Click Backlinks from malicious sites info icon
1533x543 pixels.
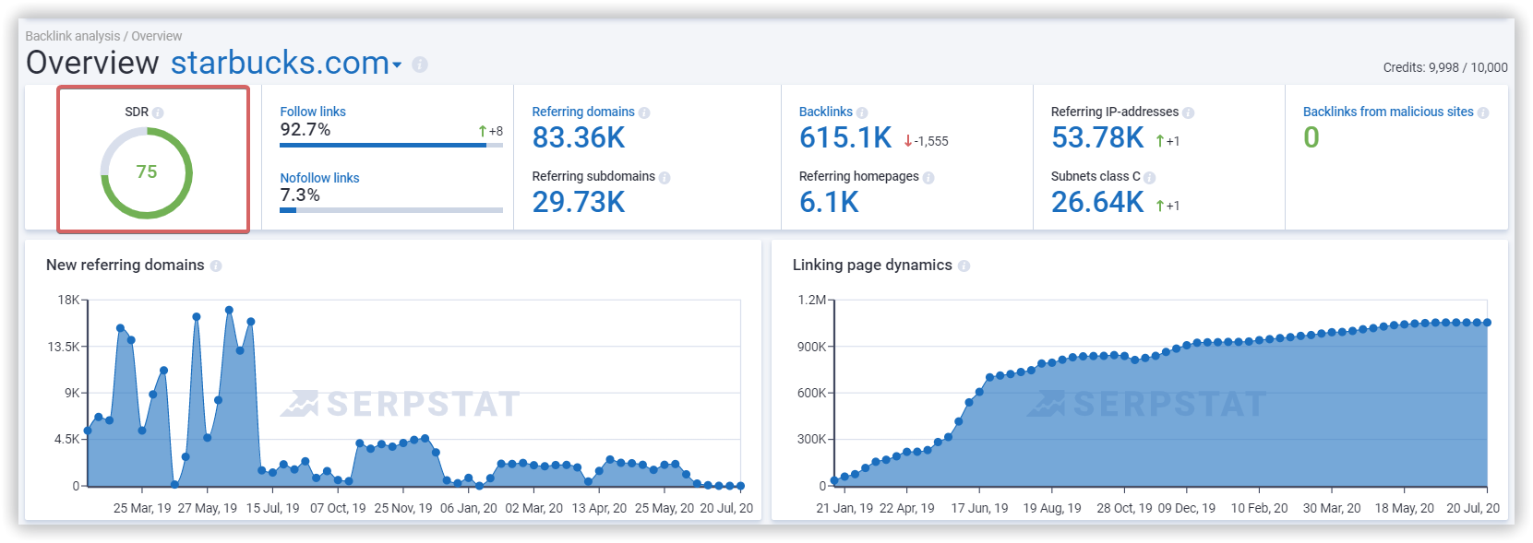tap(1483, 112)
